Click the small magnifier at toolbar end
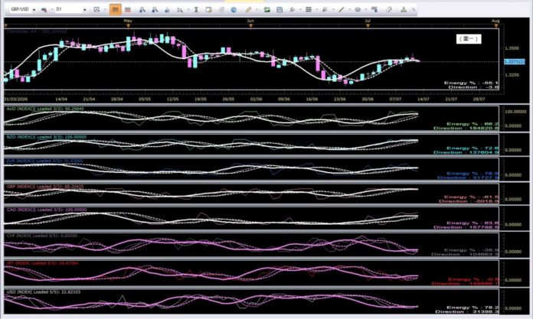The image size is (533, 319). point(414,10)
